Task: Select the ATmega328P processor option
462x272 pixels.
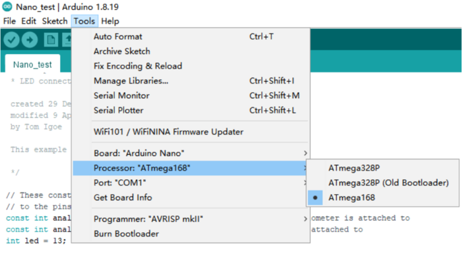Action: pos(383,168)
